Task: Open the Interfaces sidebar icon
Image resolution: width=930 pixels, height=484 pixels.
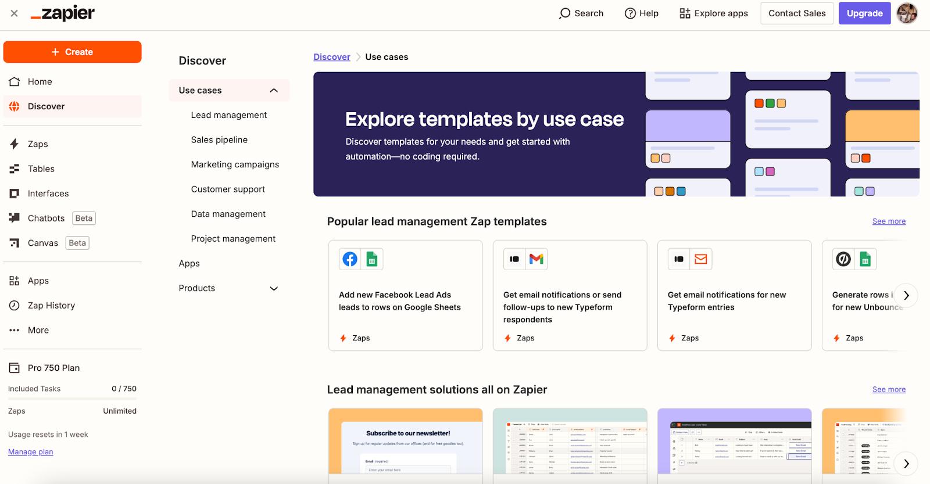Action: [15, 193]
